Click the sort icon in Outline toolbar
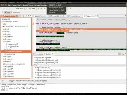 point(120,54)
